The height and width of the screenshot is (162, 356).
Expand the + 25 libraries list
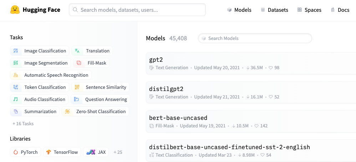point(118,152)
